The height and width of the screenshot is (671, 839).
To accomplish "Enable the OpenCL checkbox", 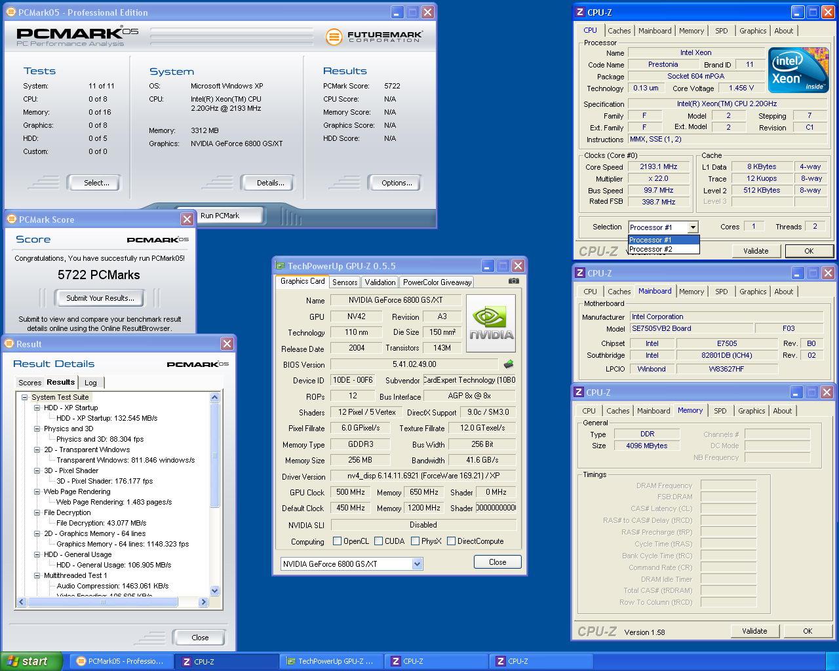I will [x=337, y=541].
